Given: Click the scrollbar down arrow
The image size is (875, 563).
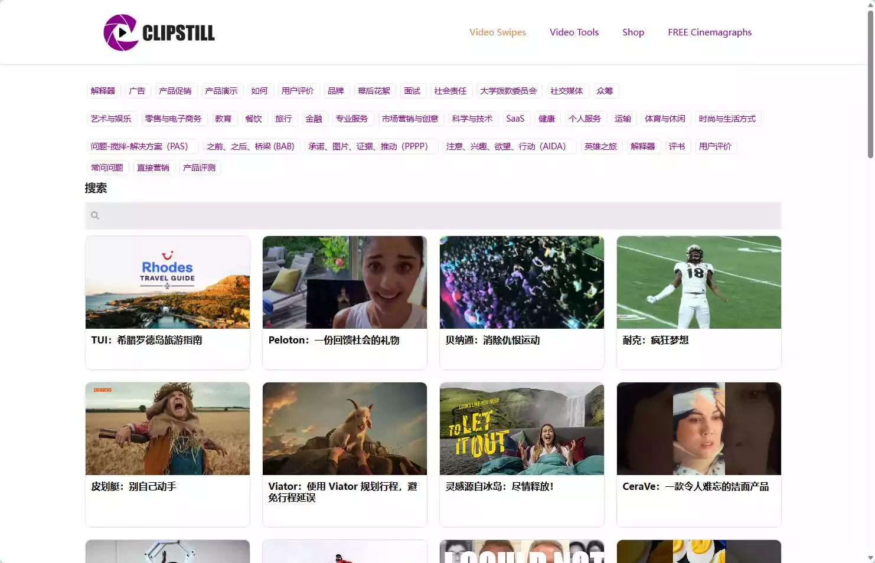Looking at the screenshot, I should click(x=870, y=558).
